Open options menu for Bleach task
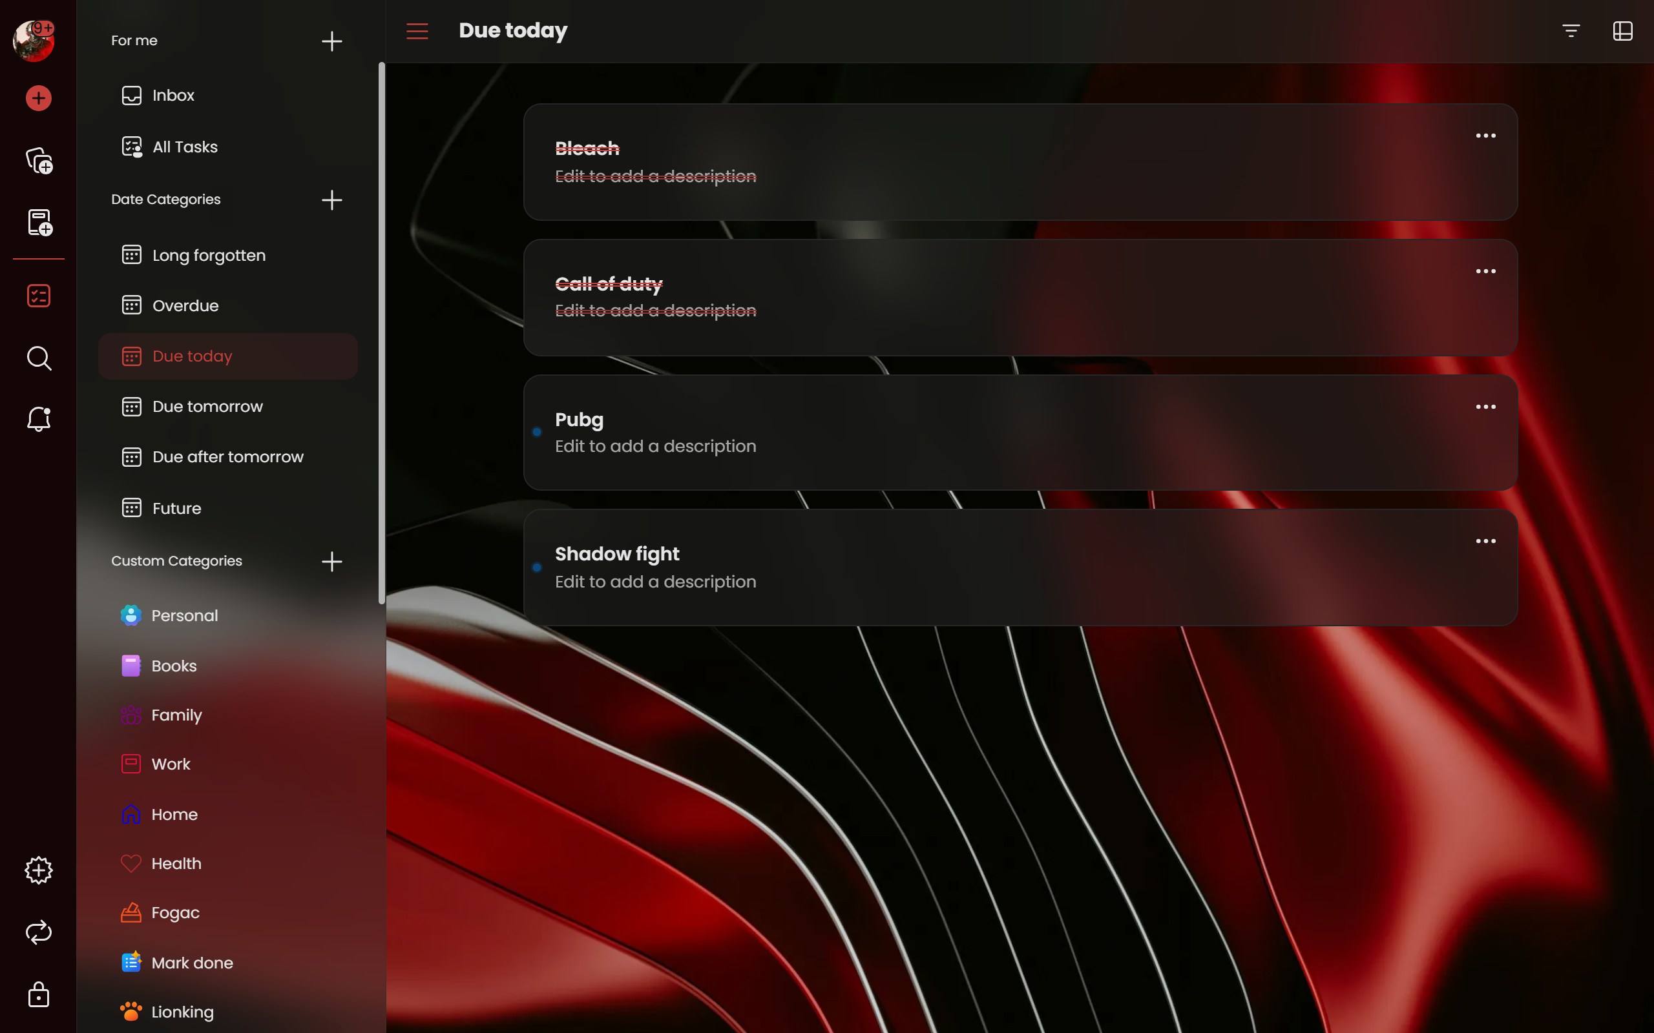This screenshot has height=1033, width=1654. pos(1485,136)
